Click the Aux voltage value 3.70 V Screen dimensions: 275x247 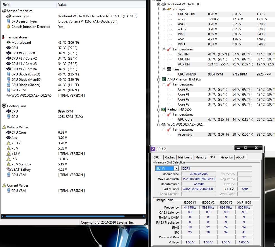pos(62,138)
